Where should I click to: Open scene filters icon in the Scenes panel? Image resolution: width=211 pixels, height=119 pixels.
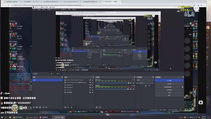click(x=40, y=107)
